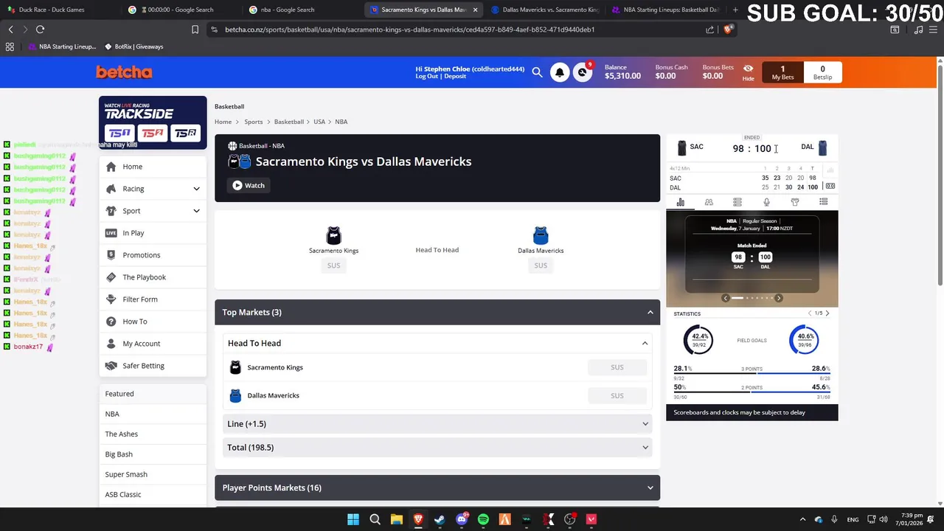Viewport: 944px width, 531px height.
Task: Open My Bets button in header
Action: 782,72
